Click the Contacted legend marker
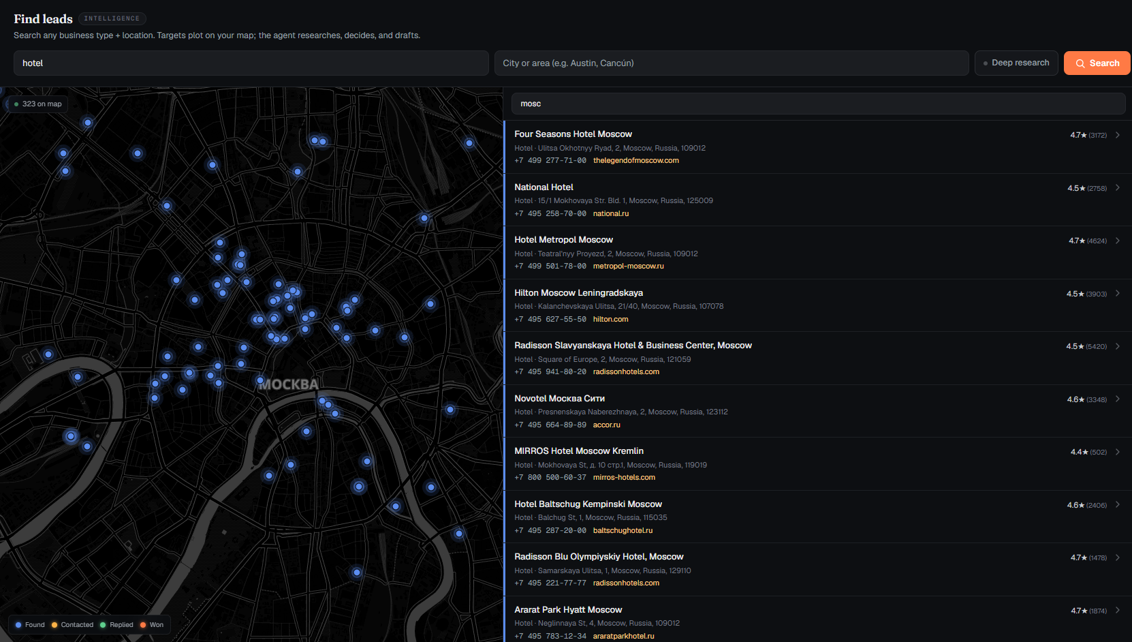The image size is (1132, 642). tap(54, 625)
